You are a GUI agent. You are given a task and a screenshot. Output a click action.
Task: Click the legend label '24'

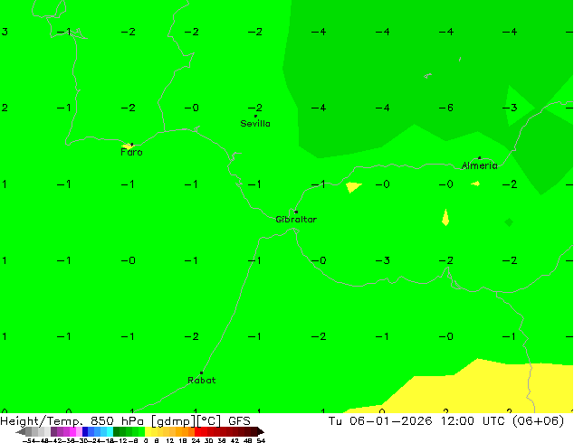tap(196, 440)
